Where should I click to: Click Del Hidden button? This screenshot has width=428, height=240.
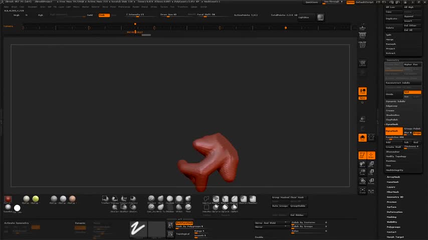[298, 215]
